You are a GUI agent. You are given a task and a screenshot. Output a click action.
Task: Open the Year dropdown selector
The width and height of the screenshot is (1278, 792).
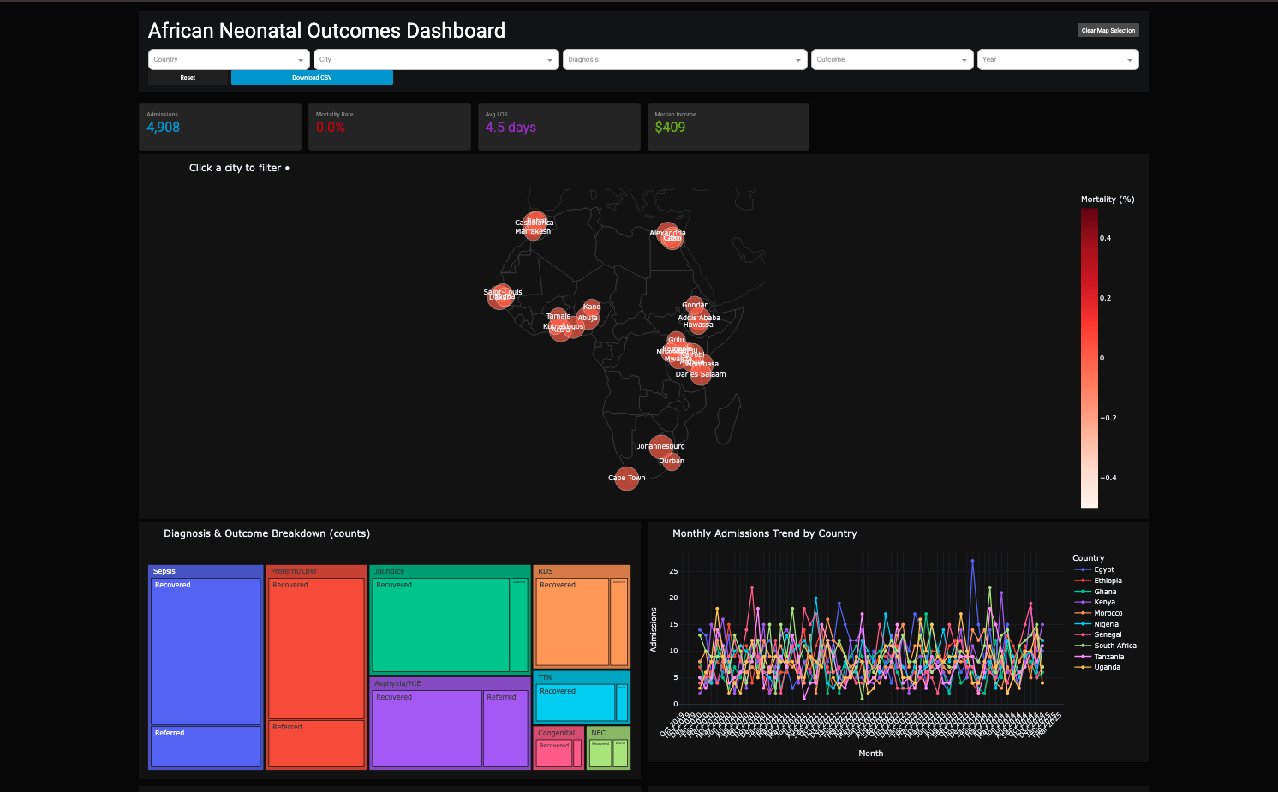(x=1058, y=59)
